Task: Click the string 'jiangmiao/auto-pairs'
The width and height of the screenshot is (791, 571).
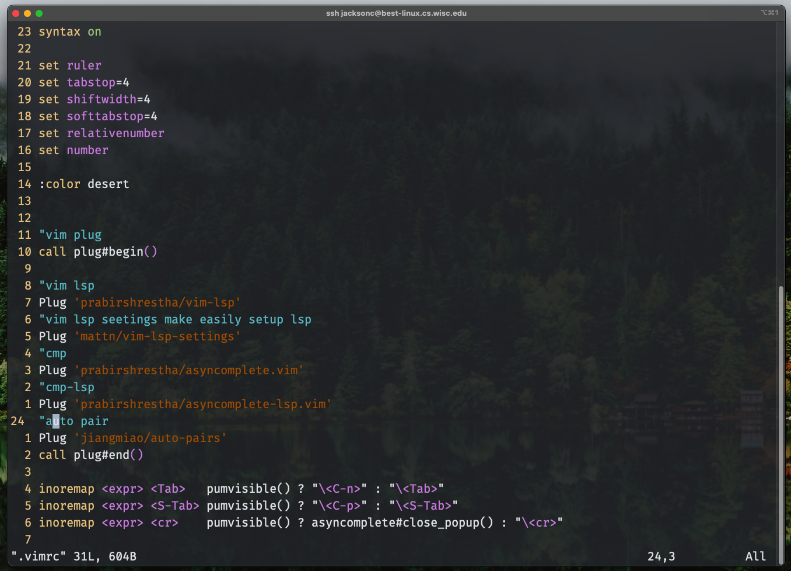Action: 150,438
